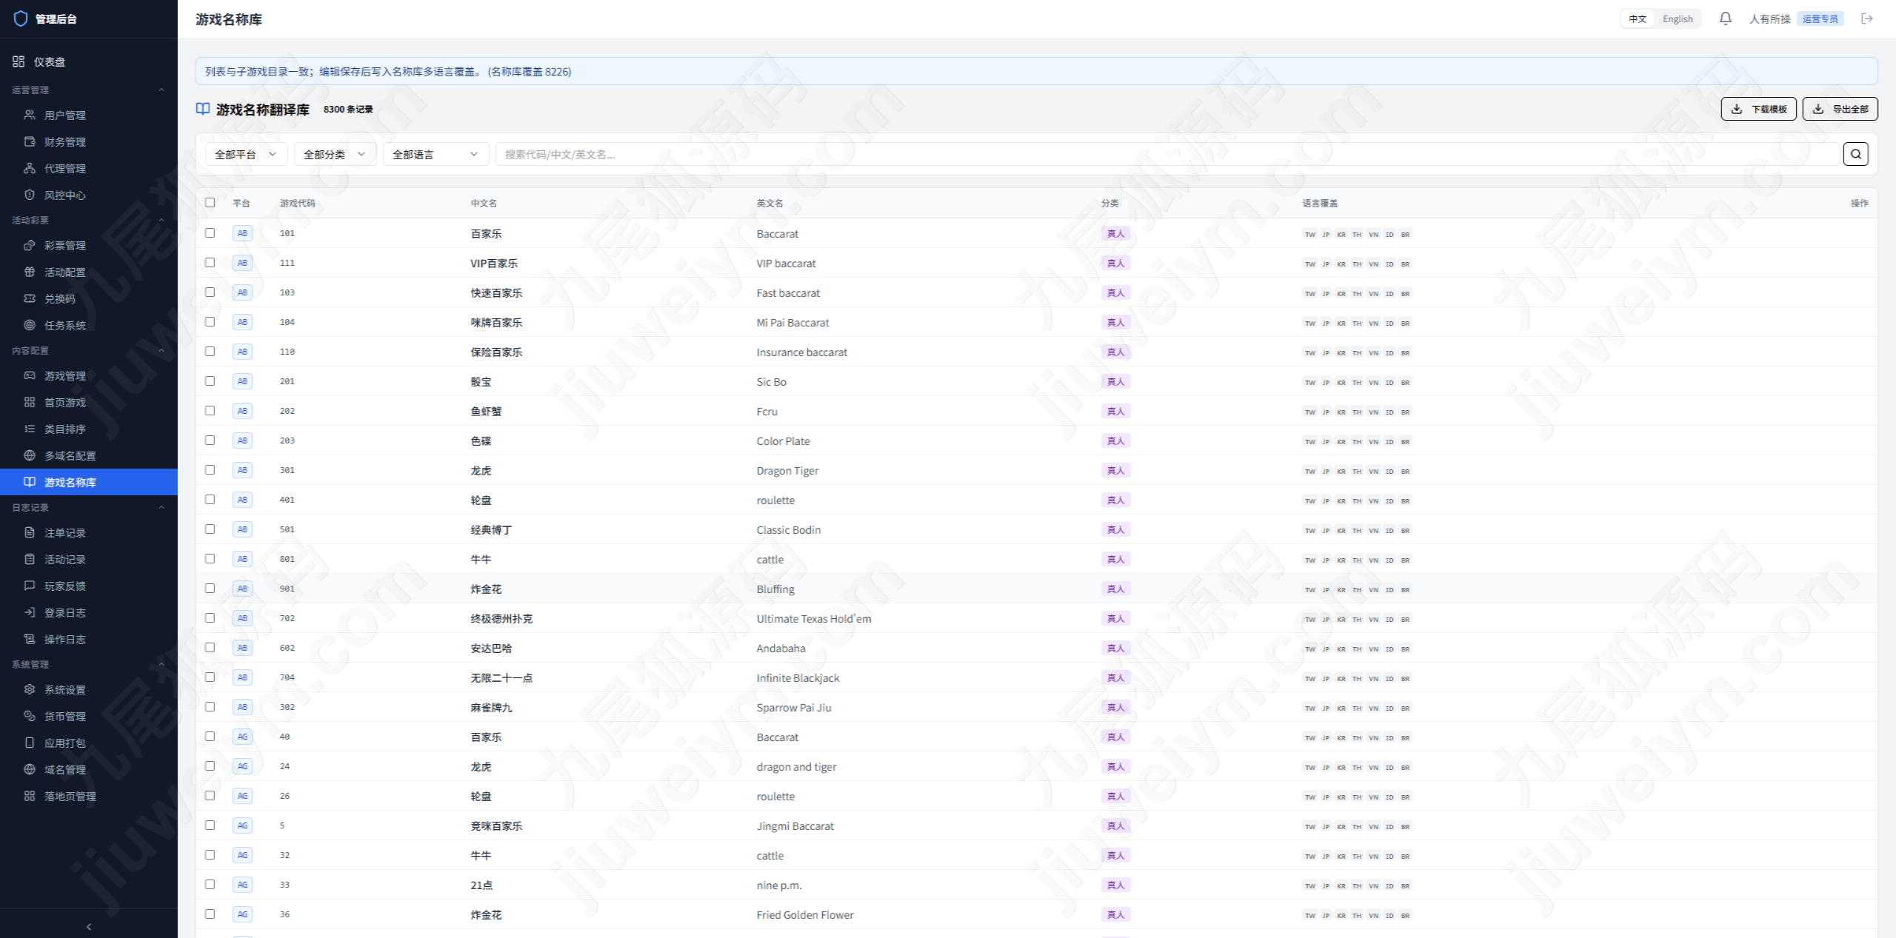
Task: Tick the checkbox for 百家乐 code 101
Action: [x=210, y=232]
